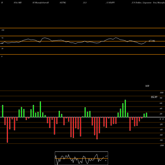
Task: Click the 60 label on the MR axis
Action: coord(161,103)
